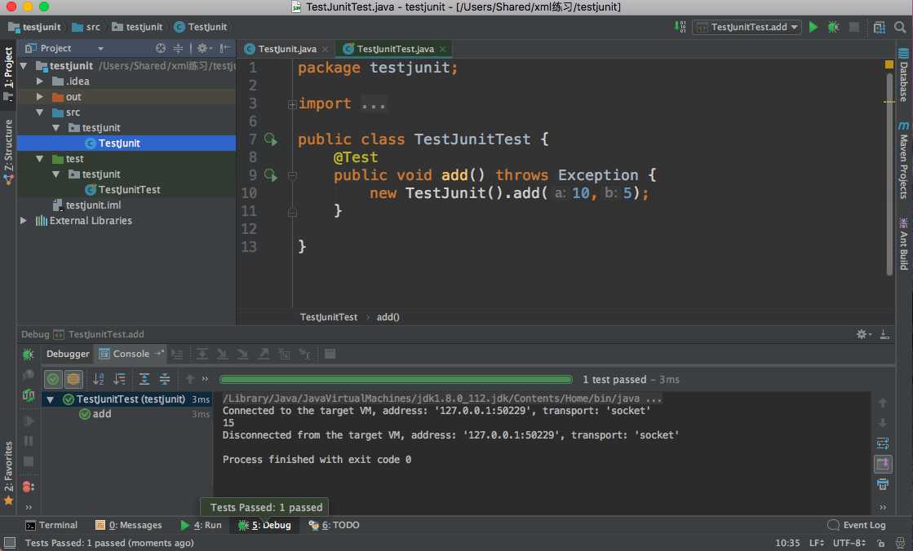
Task: Open the Database side panel
Action: 903,75
